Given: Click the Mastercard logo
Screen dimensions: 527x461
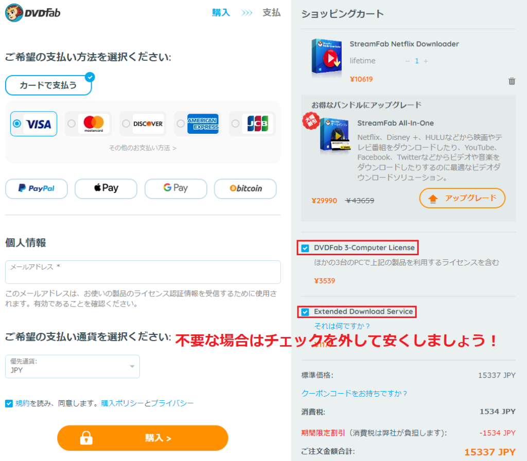Looking at the screenshot, I should (x=94, y=123).
